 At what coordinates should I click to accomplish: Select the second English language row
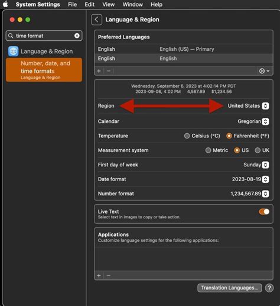(184, 59)
